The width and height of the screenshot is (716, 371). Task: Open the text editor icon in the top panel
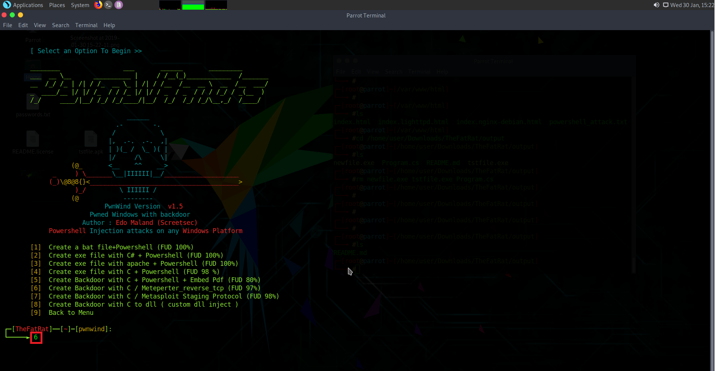pyautogui.click(x=119, y=5)
